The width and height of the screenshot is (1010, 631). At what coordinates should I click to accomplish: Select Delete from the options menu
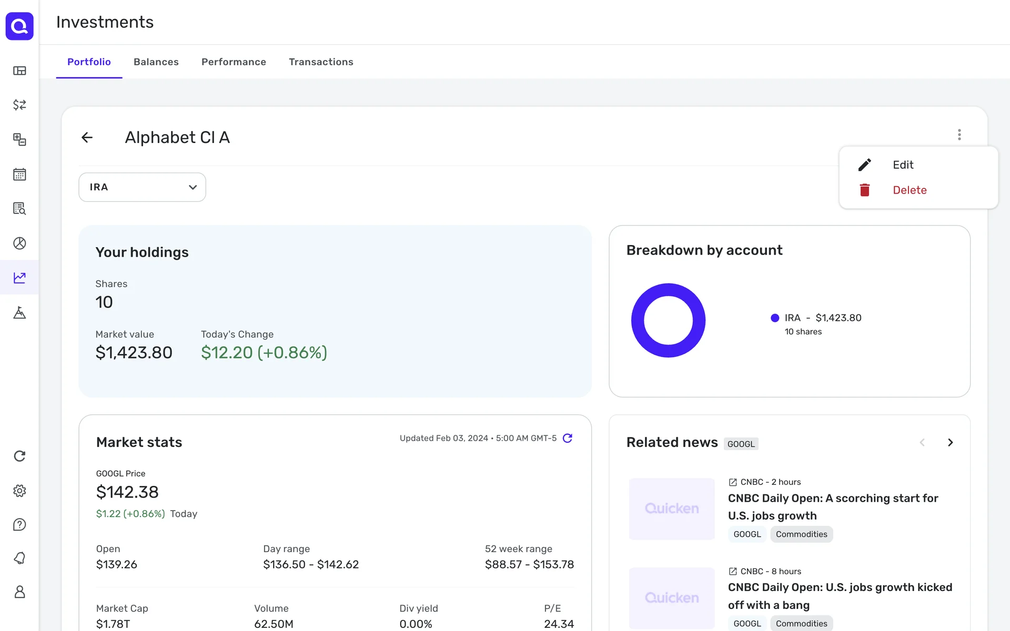coord(909,190)
